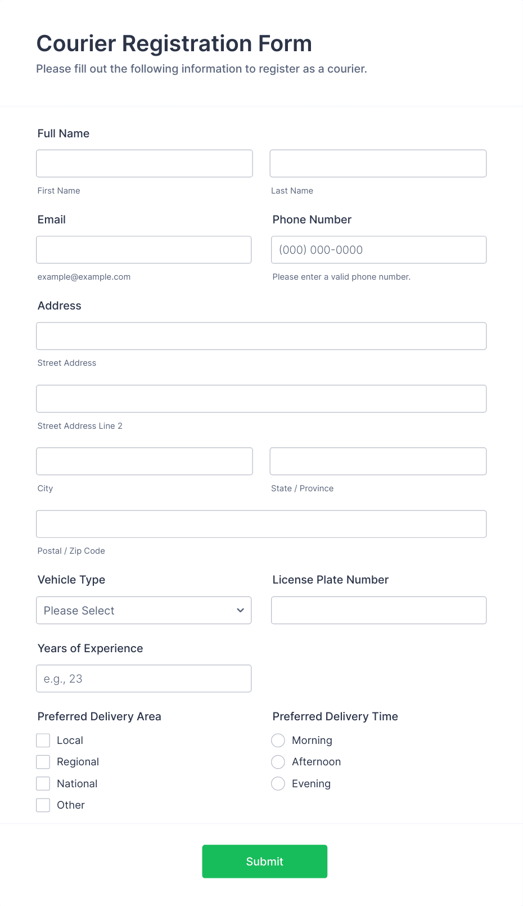Click the Street Address Line 2 field

click(261, 398)
